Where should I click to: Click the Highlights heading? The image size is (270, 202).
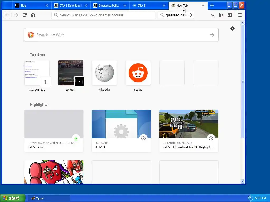pos(38,105)
